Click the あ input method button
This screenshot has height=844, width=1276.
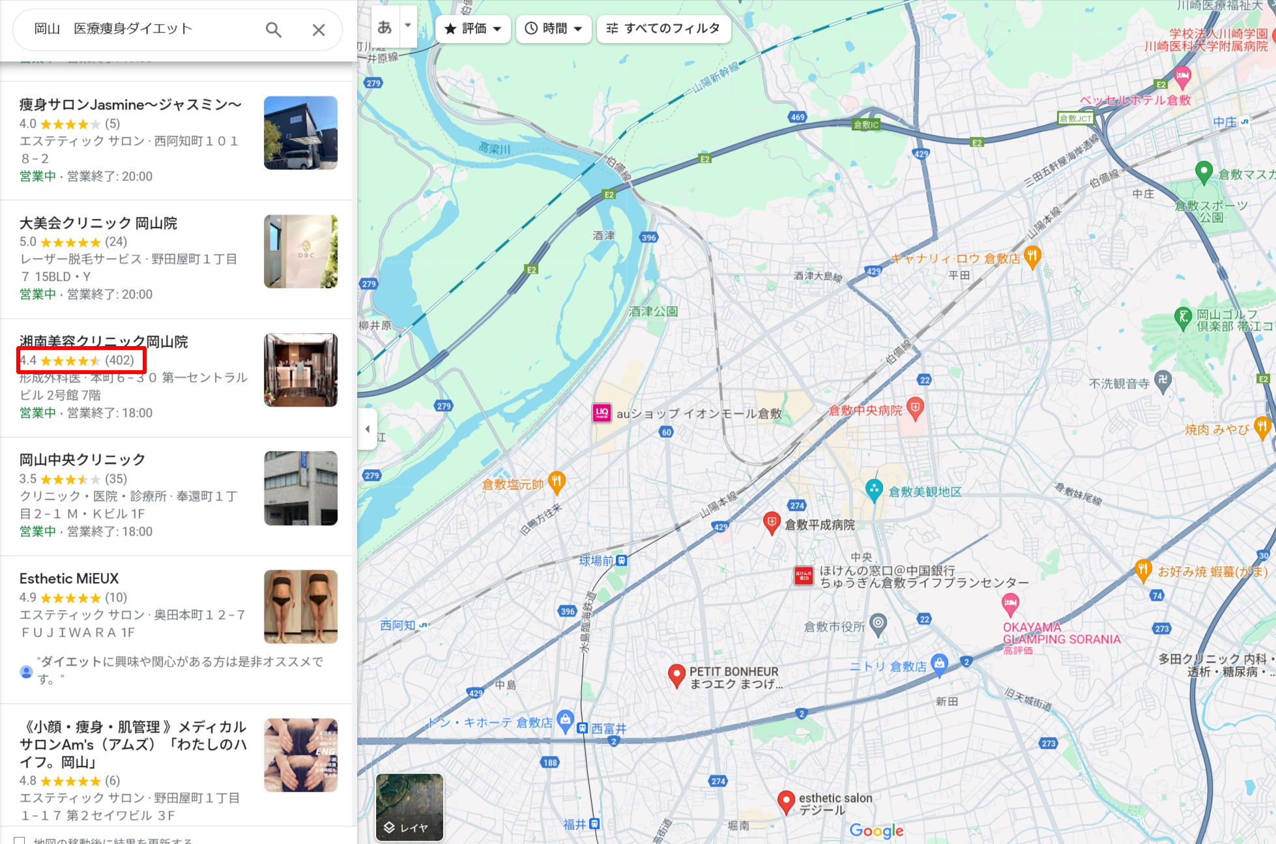tap(384, 27)
